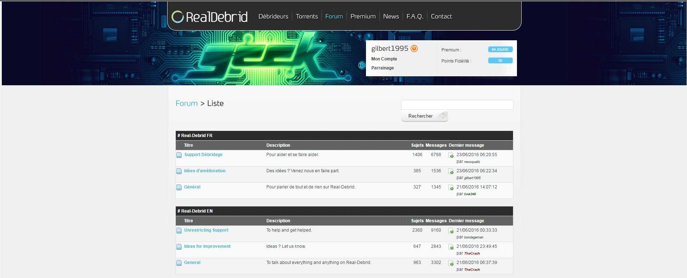Screen dimensions: 687x278
Task: Click the page icon beside Ideas for improvement
Action: (x=179, y=247)
